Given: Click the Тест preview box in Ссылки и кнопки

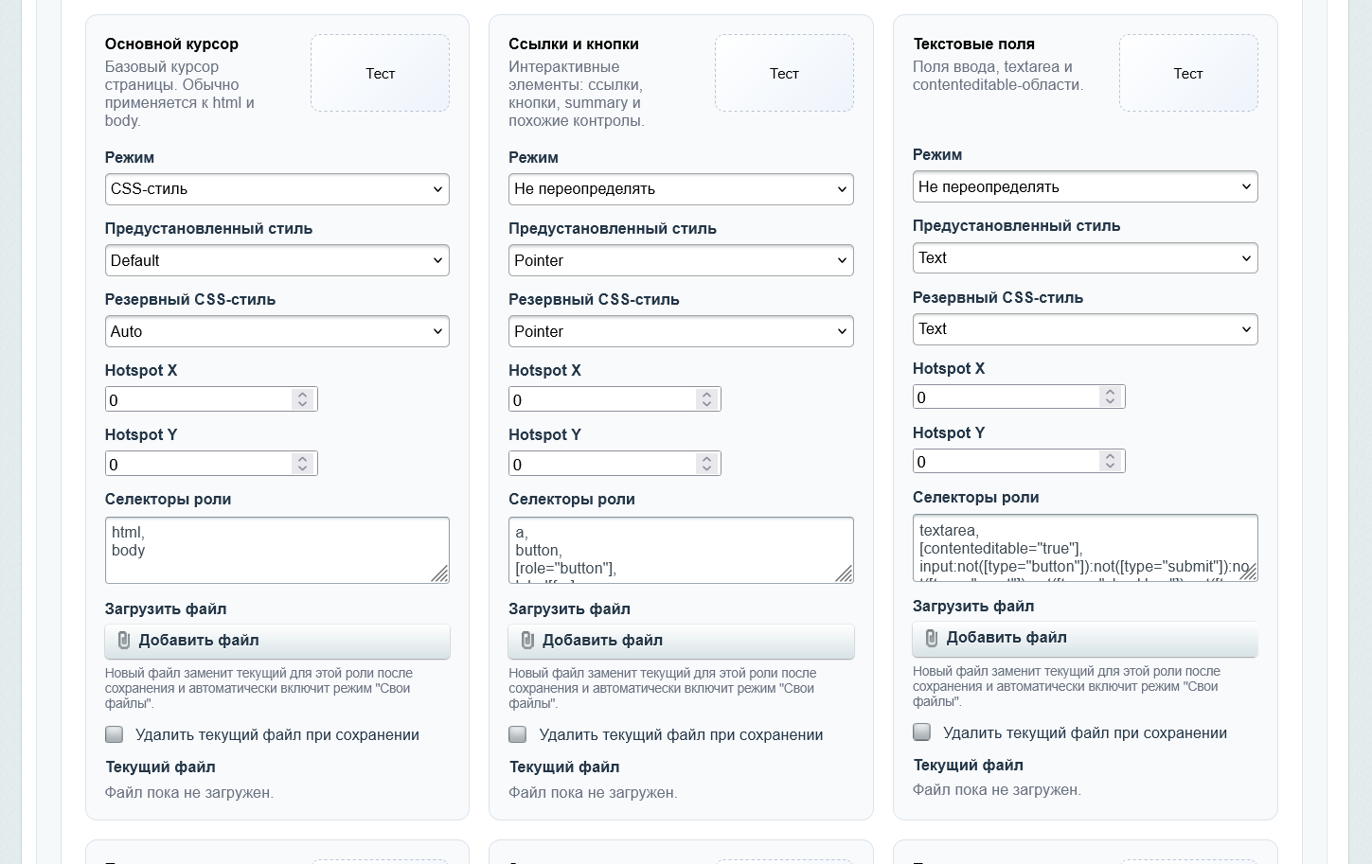Looking at the screenshot, I should point(784,73).
